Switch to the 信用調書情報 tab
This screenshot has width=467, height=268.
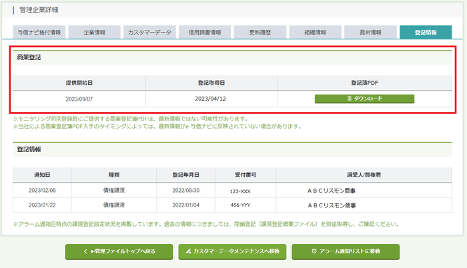(205, 31)
